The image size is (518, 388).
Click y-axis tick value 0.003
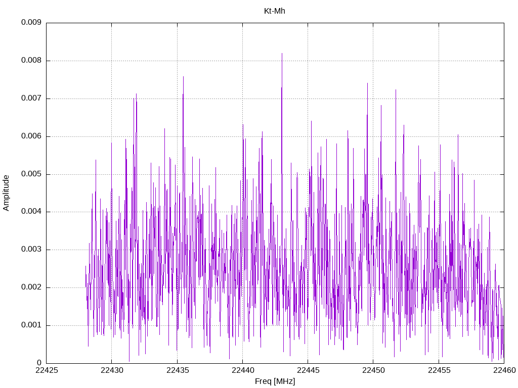click(31, 250)
